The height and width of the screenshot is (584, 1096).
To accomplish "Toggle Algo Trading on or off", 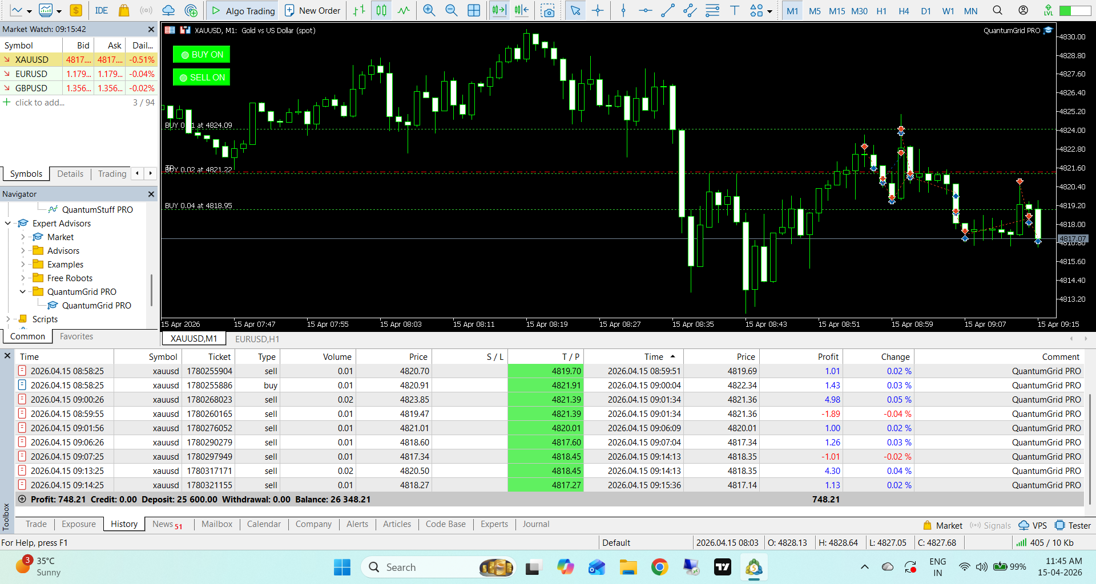I will [x=243, y=10].
